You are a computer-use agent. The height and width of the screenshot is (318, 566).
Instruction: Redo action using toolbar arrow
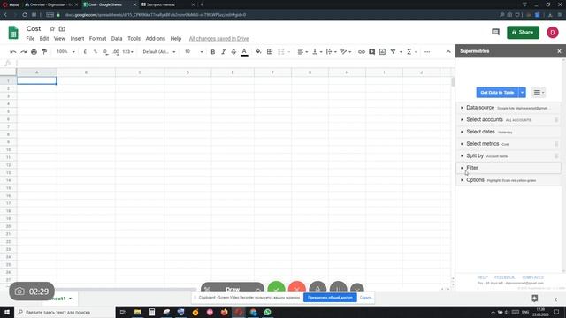click(24, 52)
